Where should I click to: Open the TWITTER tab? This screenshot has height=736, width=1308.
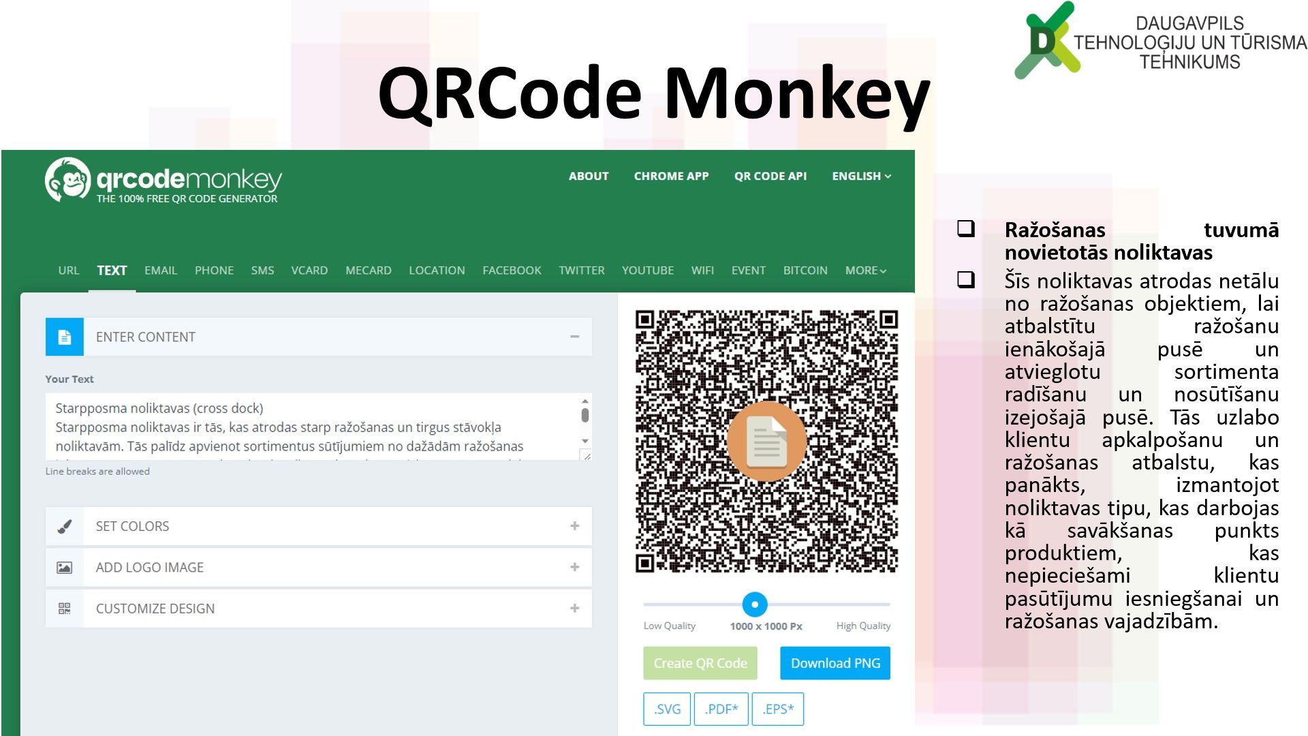[x=582, y=271]
